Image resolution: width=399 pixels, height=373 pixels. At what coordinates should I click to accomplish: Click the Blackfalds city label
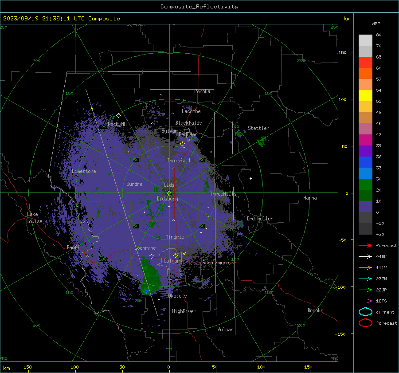pos(188,123)
